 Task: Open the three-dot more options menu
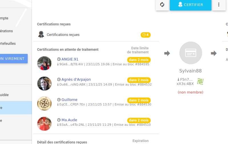(x=219, y=5)
